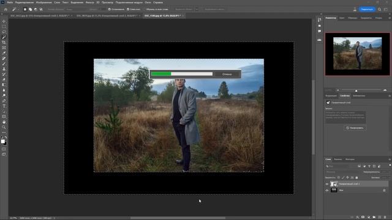
Task: Select the Blur tool
Action: 4,90
